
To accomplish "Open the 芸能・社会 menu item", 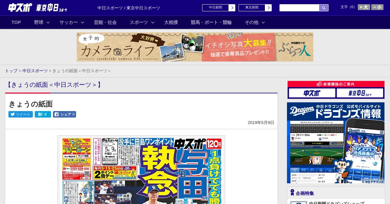I will tap(105, 22).
